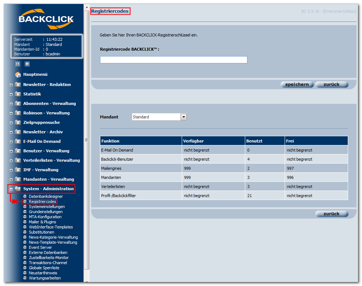362x286 pixels.
Task: Open the Systemeinstellungen menu entry
Action: coord(47,207)
